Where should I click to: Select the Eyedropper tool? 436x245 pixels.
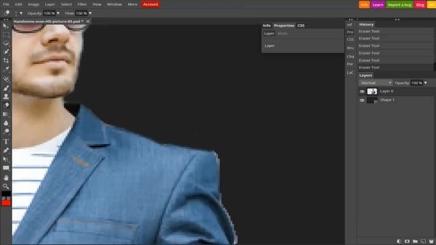[5, 69]
